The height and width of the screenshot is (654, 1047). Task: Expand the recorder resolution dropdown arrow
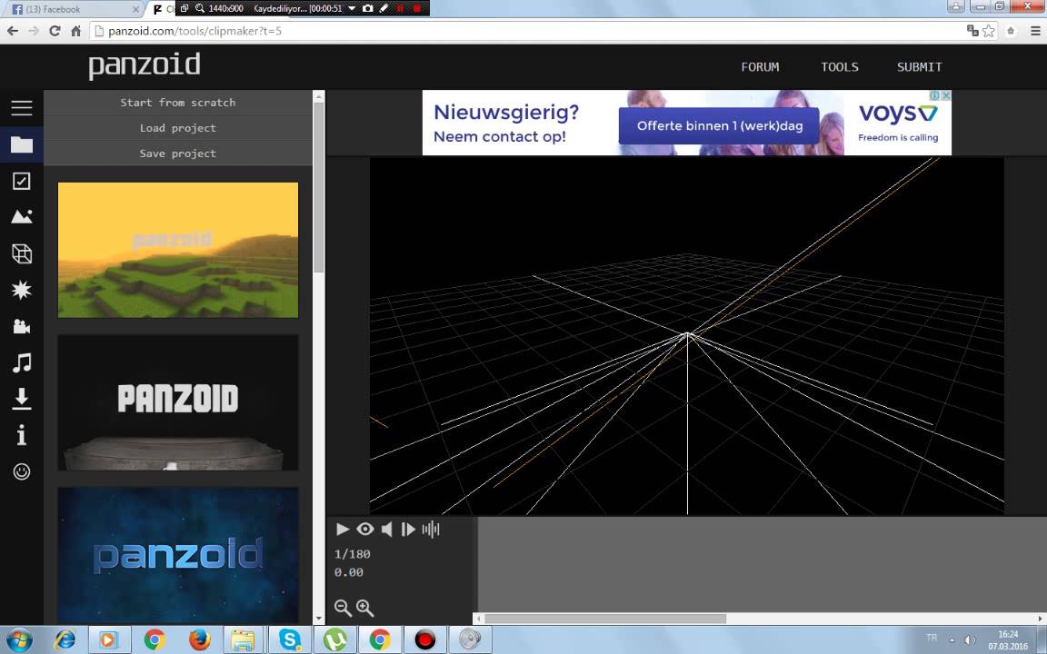point(352,9)
